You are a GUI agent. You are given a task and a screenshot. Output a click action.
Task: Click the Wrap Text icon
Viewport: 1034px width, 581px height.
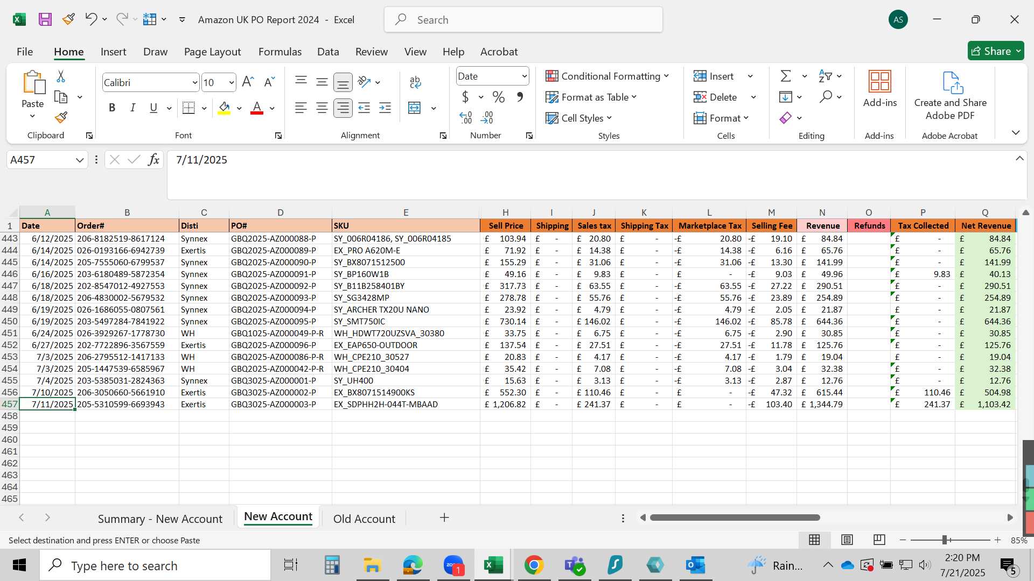(x=415, y=82)
